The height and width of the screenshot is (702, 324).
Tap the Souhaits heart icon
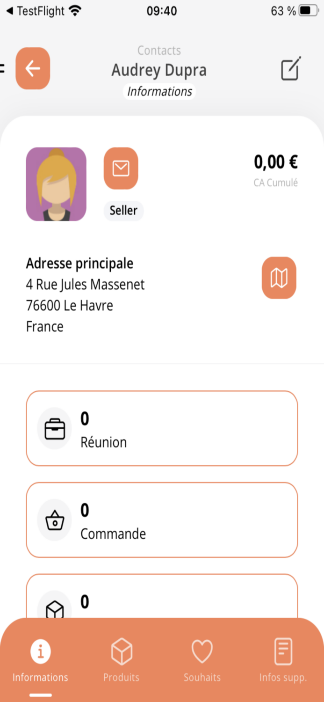202,650
